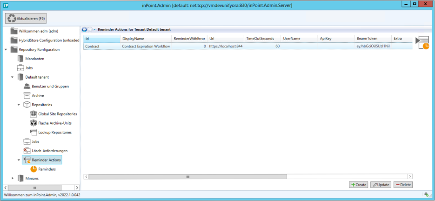Select the Contract row Id cell
Viewport: 435px width, 201px height.
(102, 46)
